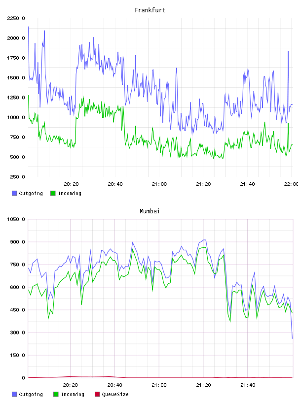The width and height of the screenshot is (300, 402).
Task: Click the 20:40 time label on Mumbai chart
Action: coord(114,385)
